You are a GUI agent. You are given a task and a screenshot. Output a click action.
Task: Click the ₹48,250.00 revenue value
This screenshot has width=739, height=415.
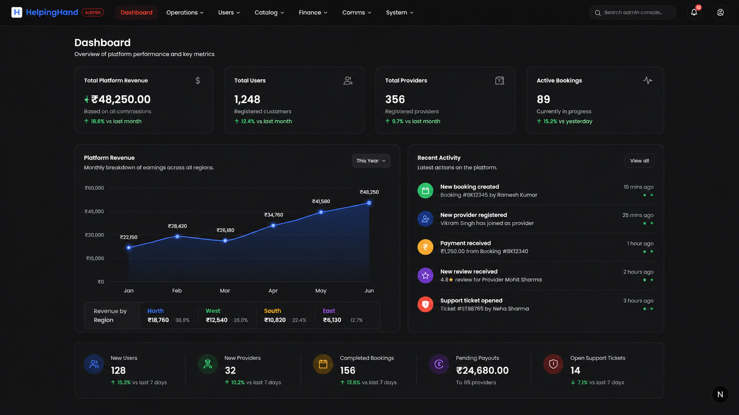click(121, 99)
